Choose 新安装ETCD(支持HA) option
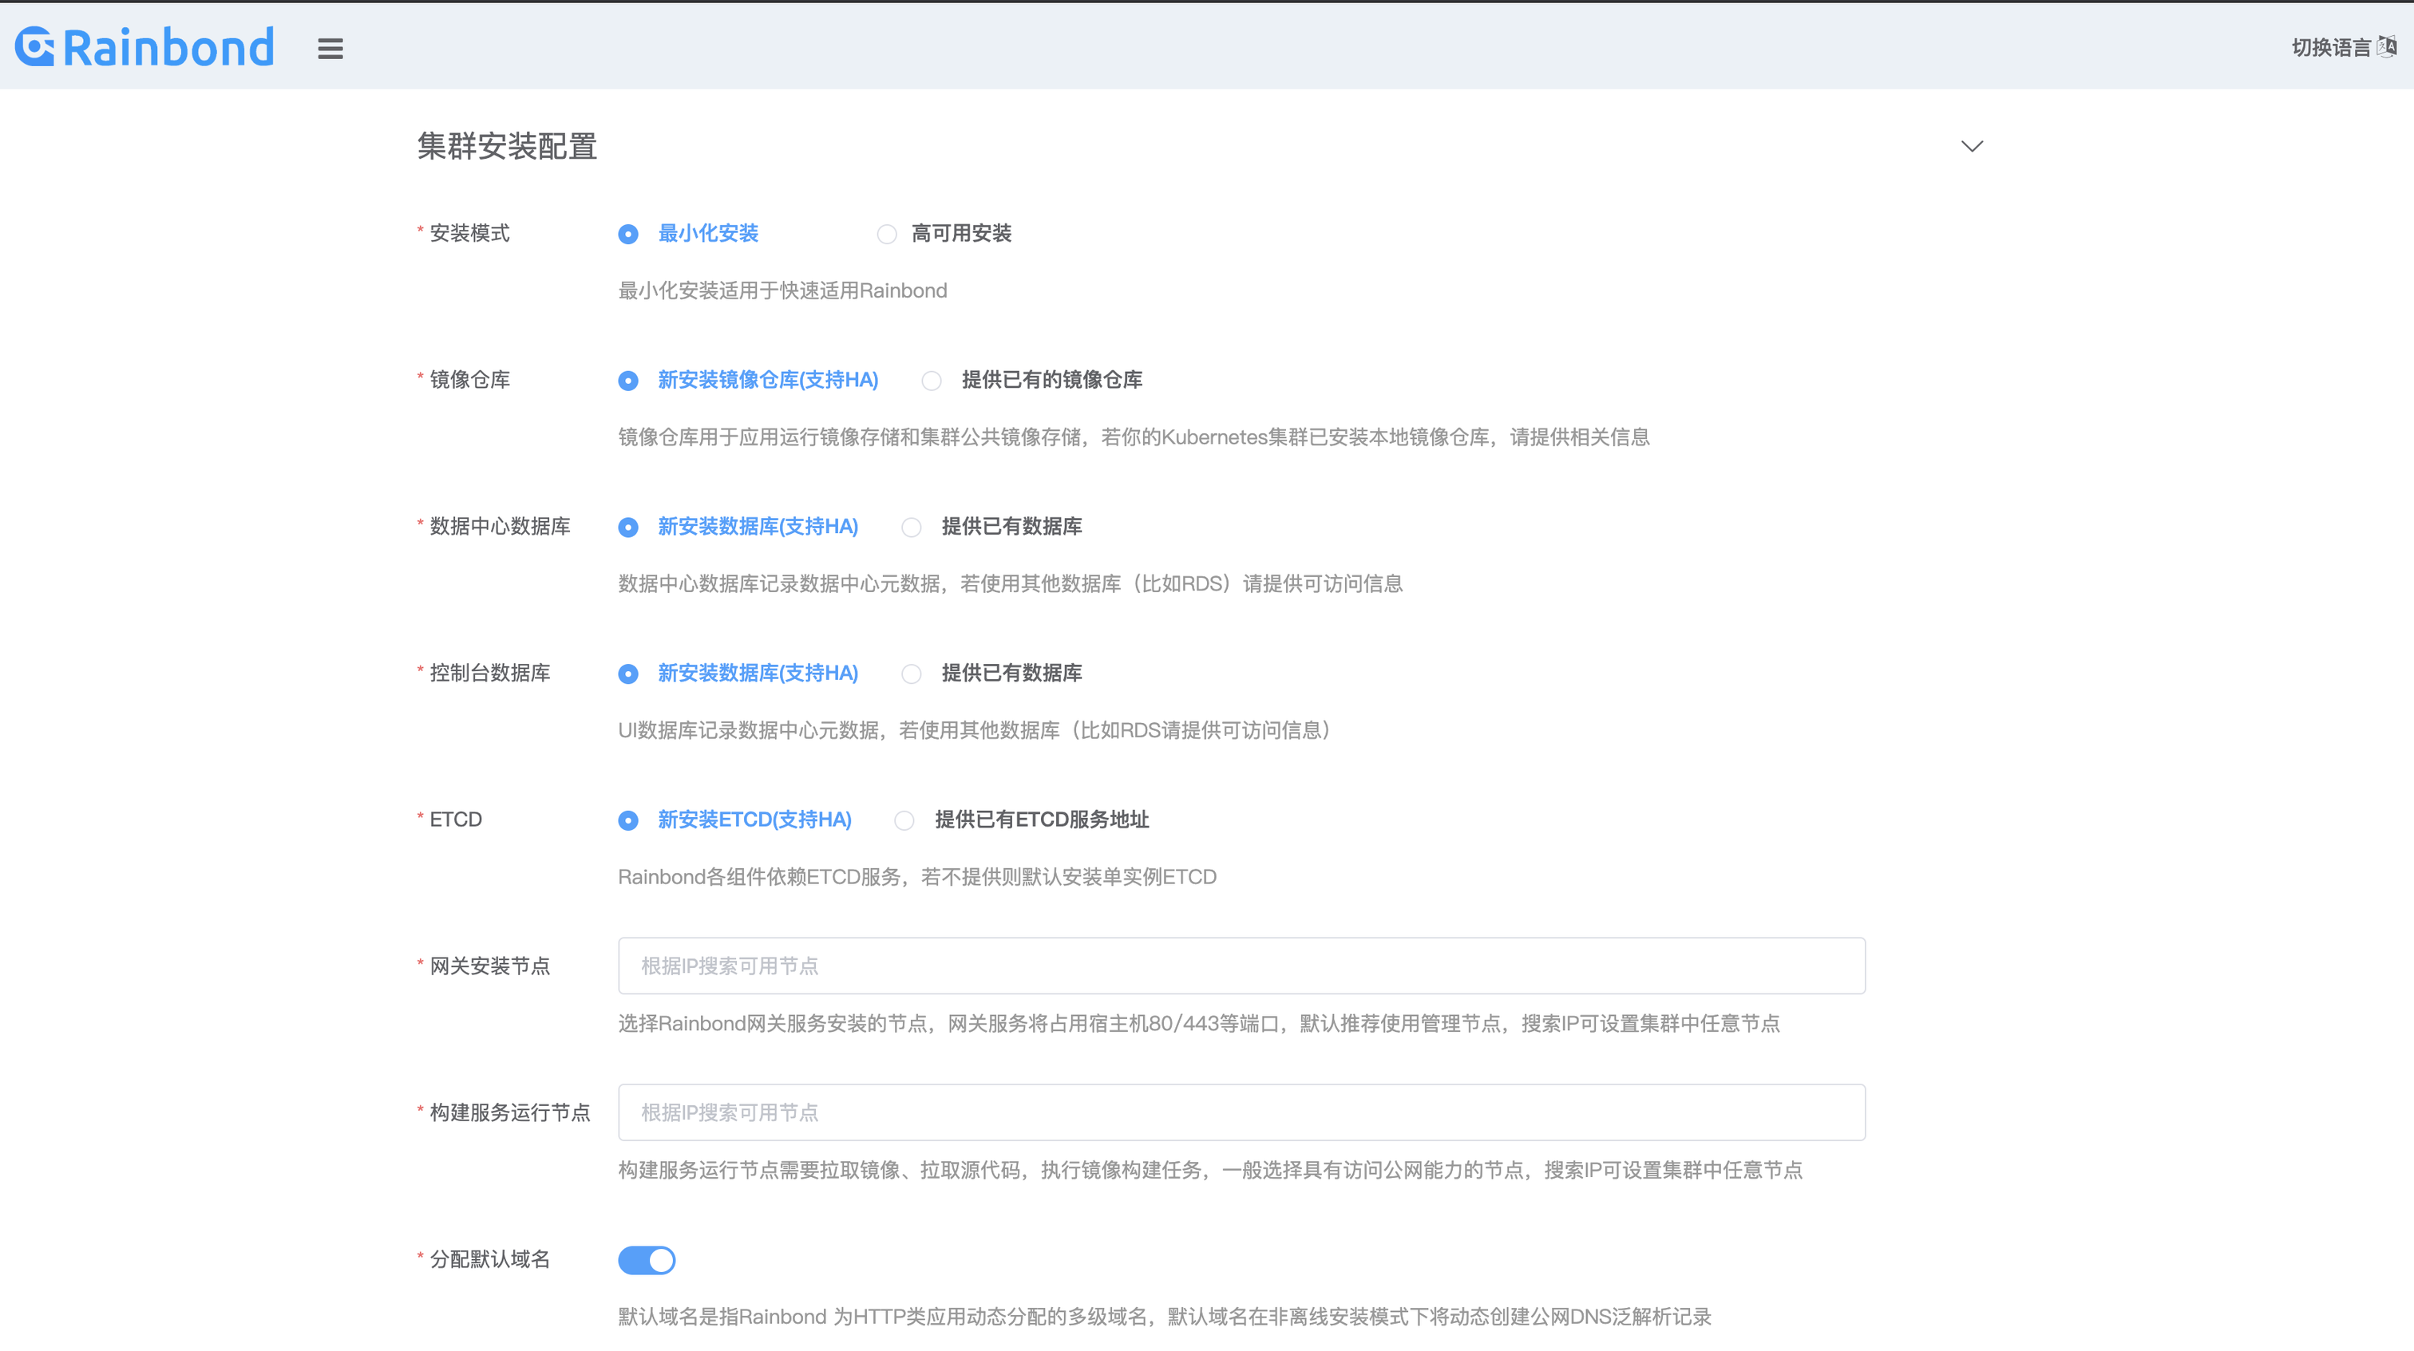 pyautogui.click(x=629, y=820)
